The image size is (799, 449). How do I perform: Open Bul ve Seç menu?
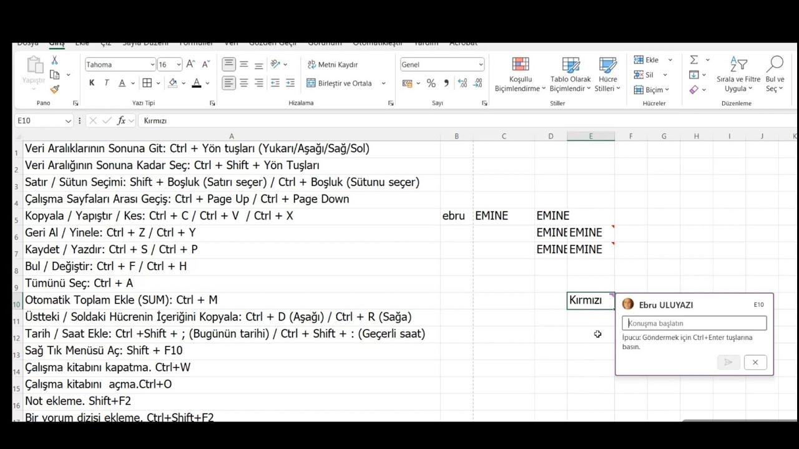point(775,75)
